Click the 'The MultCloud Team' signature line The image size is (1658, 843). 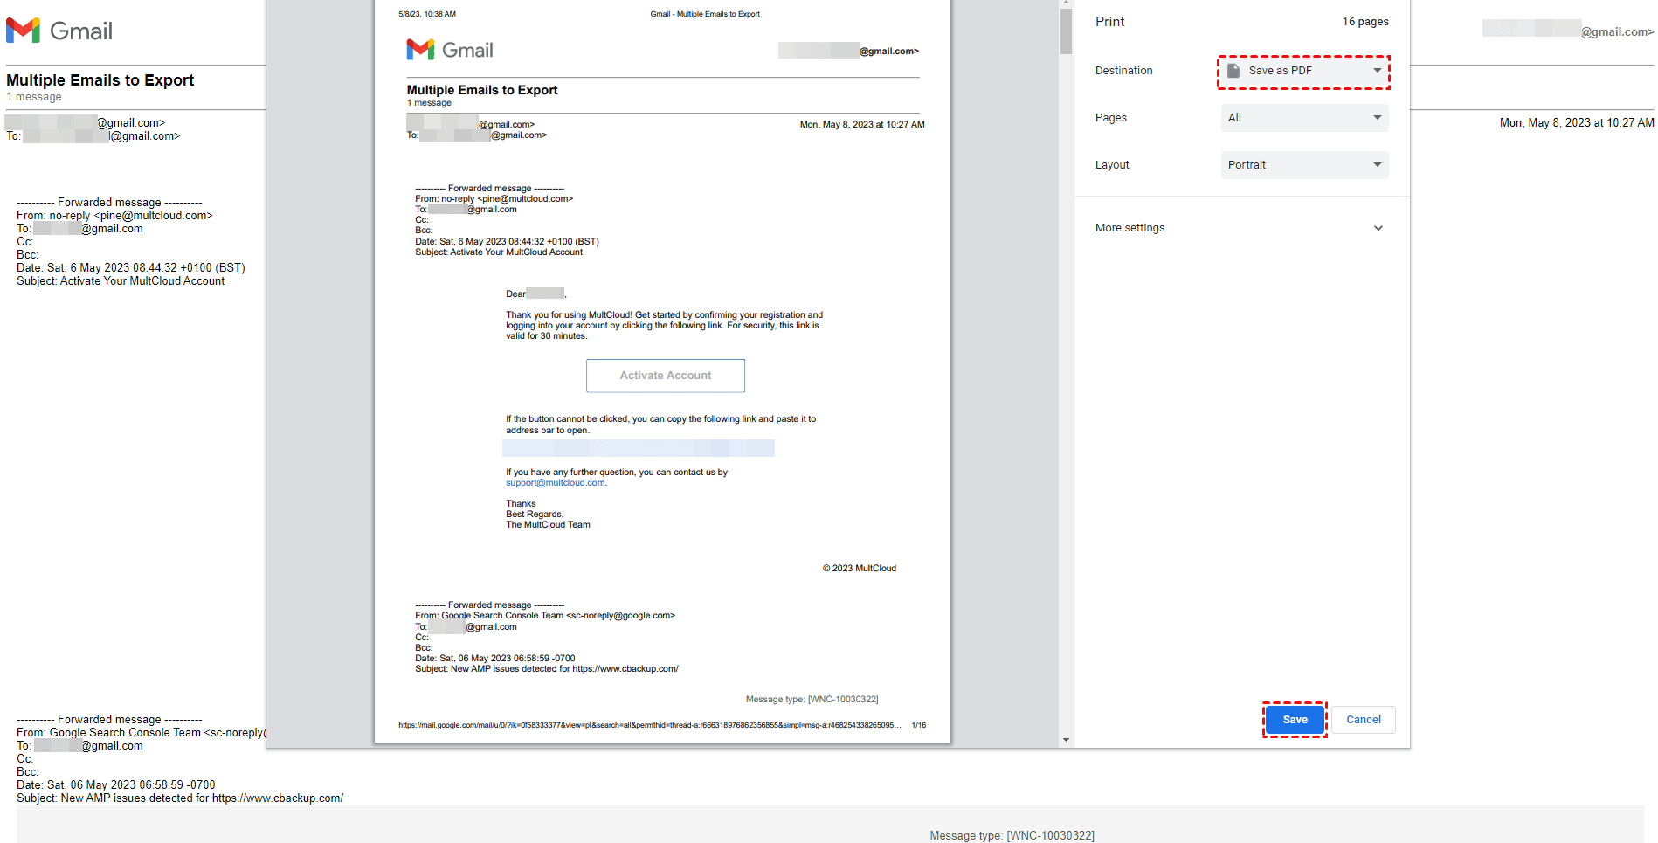click(548, 525)
